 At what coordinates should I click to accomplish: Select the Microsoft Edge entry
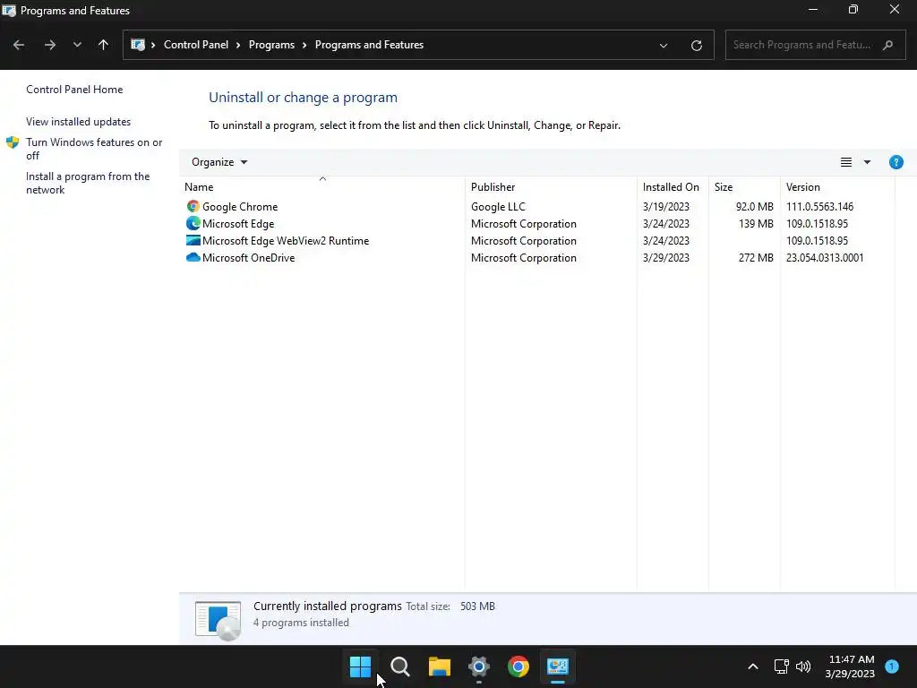[x=238, y=223]
